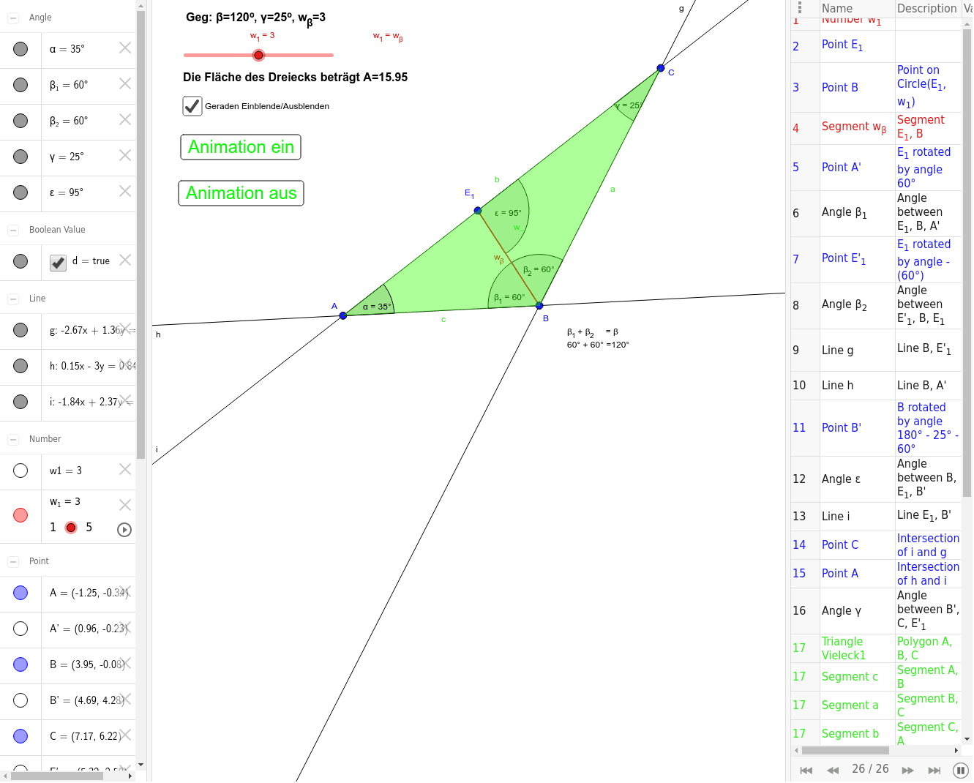This screenshot has height=783, width=974.
Task: Delete the w1 = 3 number entry
Action: tap(125, 469)
